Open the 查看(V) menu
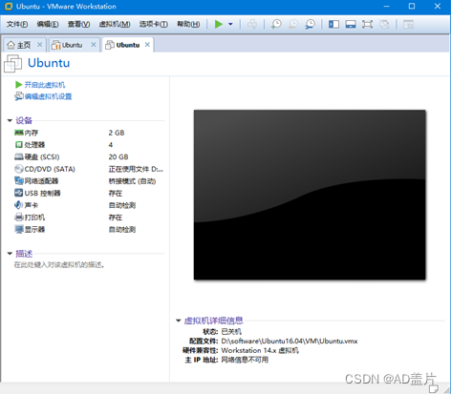Image resolution: width=451 pixels, height=394 pixels. pos(78,24)
